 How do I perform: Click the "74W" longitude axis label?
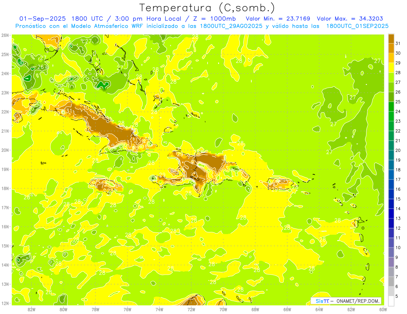[x=159, y=309]
